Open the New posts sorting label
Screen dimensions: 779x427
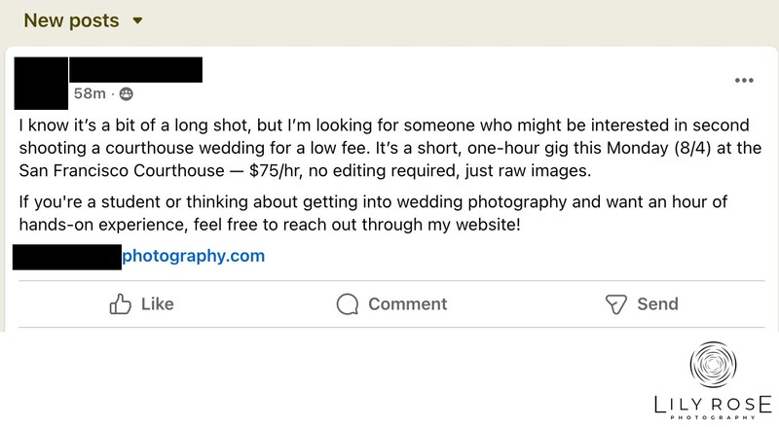71,20
